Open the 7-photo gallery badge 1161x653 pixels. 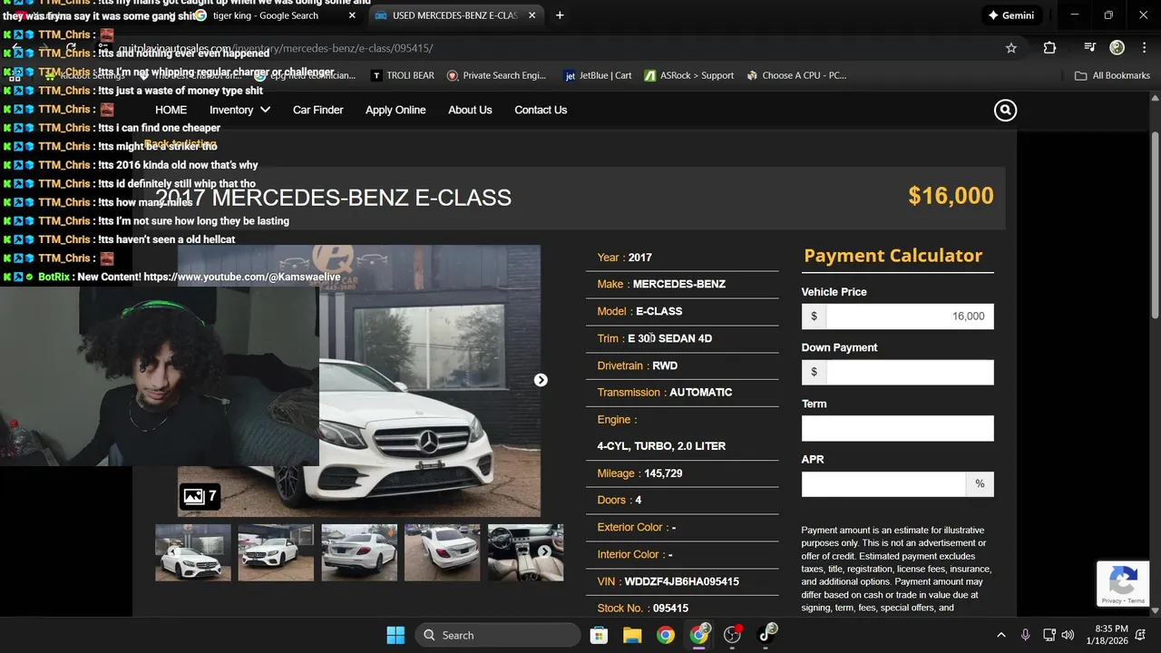click(x=200, y=495)
